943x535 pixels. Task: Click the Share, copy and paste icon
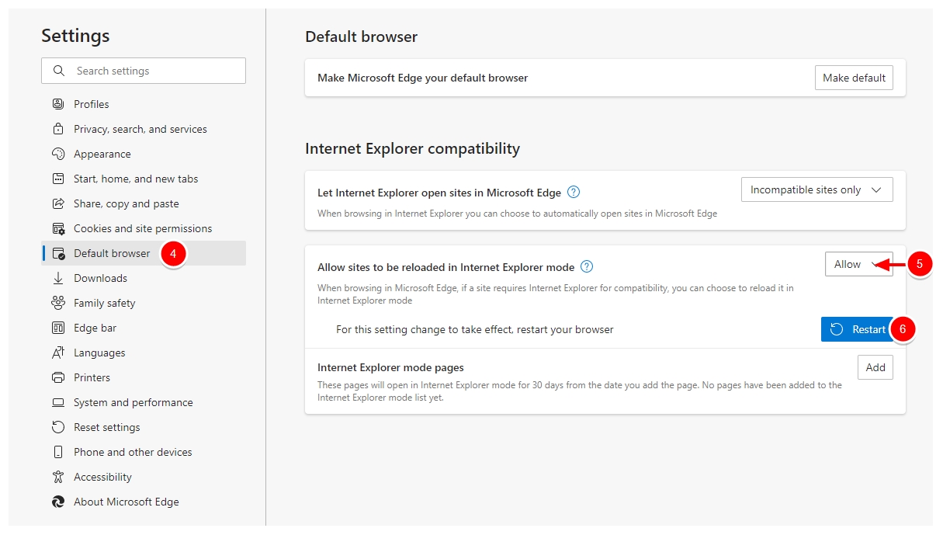(x=58, y=203)
